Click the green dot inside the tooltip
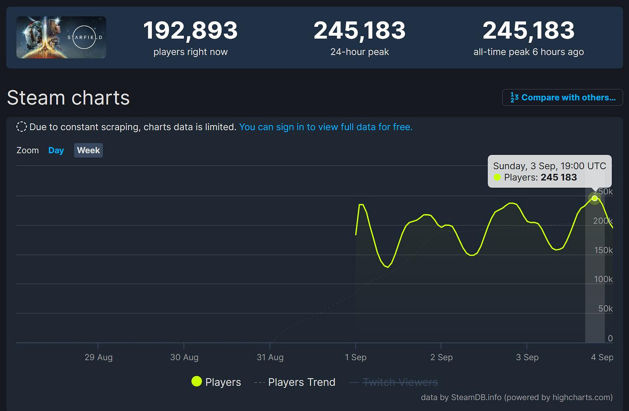The height and width of the screenshot is (411, 629). [497, 178]
